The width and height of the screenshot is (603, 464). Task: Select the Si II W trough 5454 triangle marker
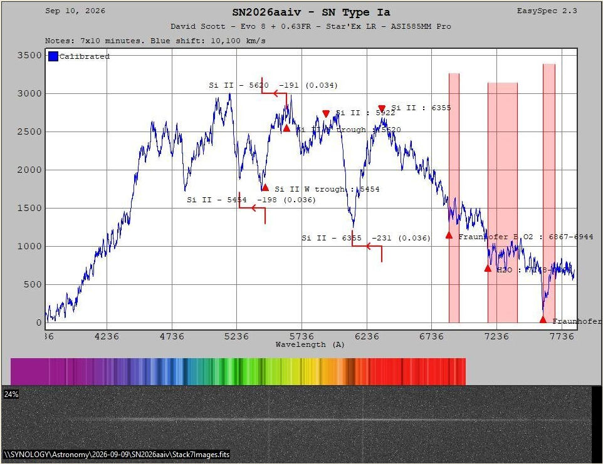(x=265, y=187)
